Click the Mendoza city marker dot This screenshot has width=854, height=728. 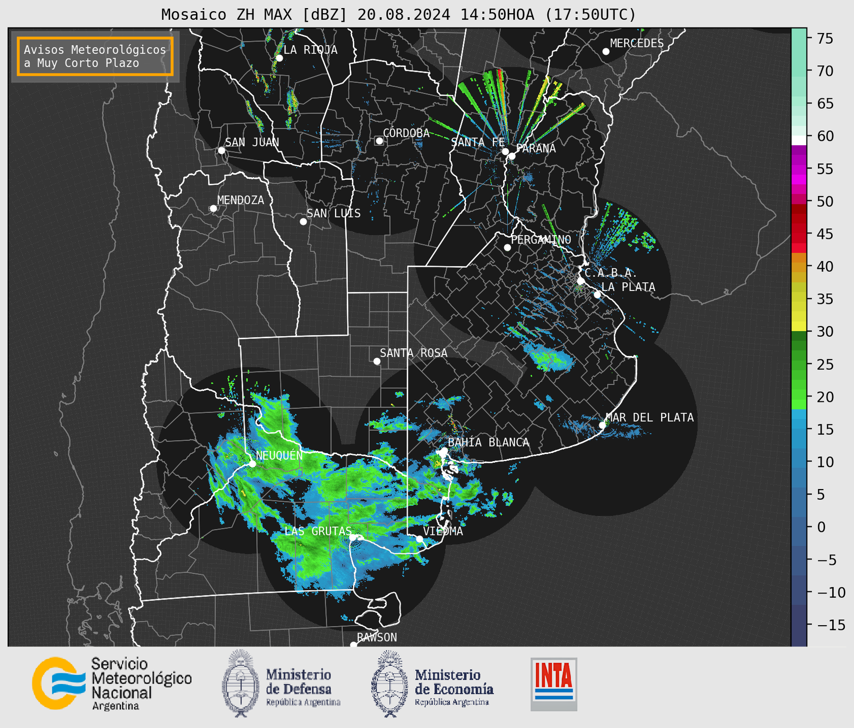pyautogui.click(x=213, y=209)
